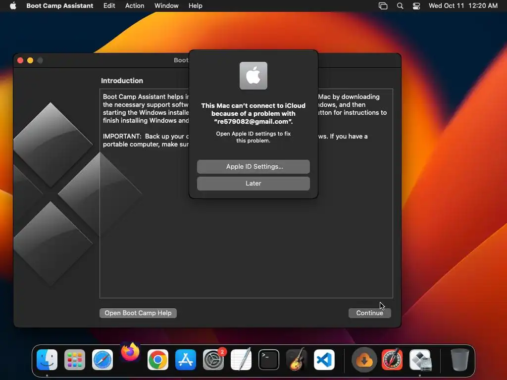507x380 pixels.
Task: Launch GarageBand from the Dock
Action: 297,360
